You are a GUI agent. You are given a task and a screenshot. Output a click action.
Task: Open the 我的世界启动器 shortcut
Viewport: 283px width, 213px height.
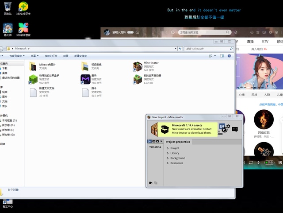138,79
